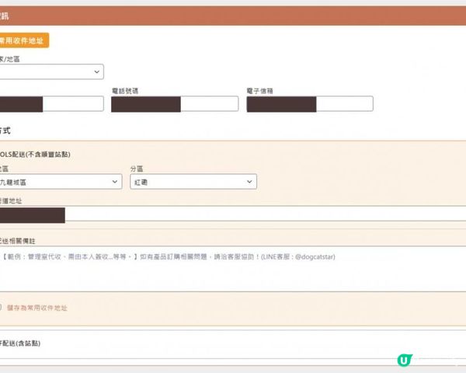Click into the 電話號碼 phone field

[175, 104]
